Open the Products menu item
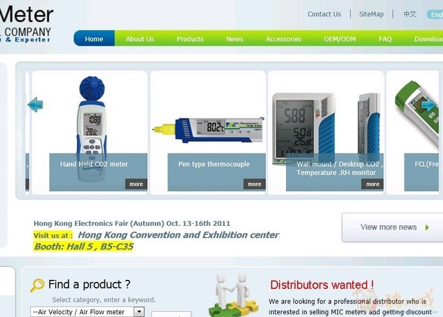The image size is (443, 317). (190, 39)
